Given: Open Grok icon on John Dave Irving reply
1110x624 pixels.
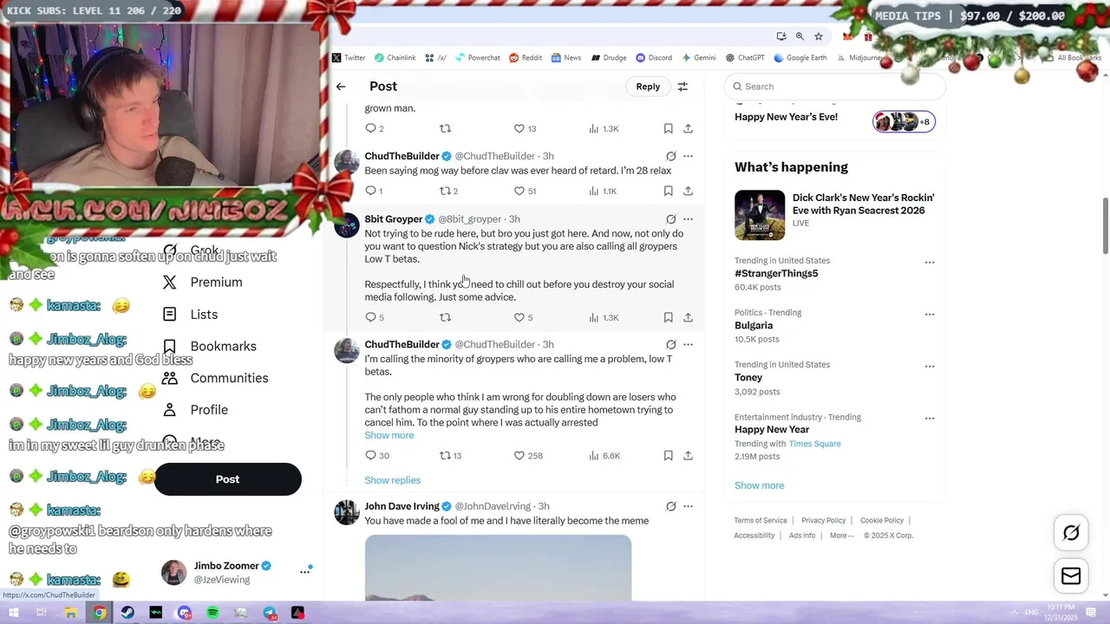Looking at the screenshot, I should tap(670, 506).
